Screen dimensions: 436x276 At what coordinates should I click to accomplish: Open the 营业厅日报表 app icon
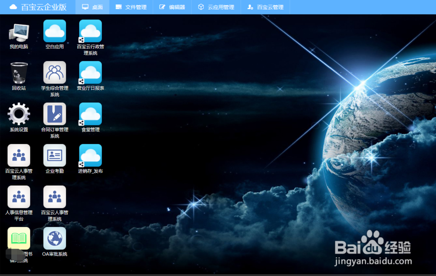click(x=90, y=72)
